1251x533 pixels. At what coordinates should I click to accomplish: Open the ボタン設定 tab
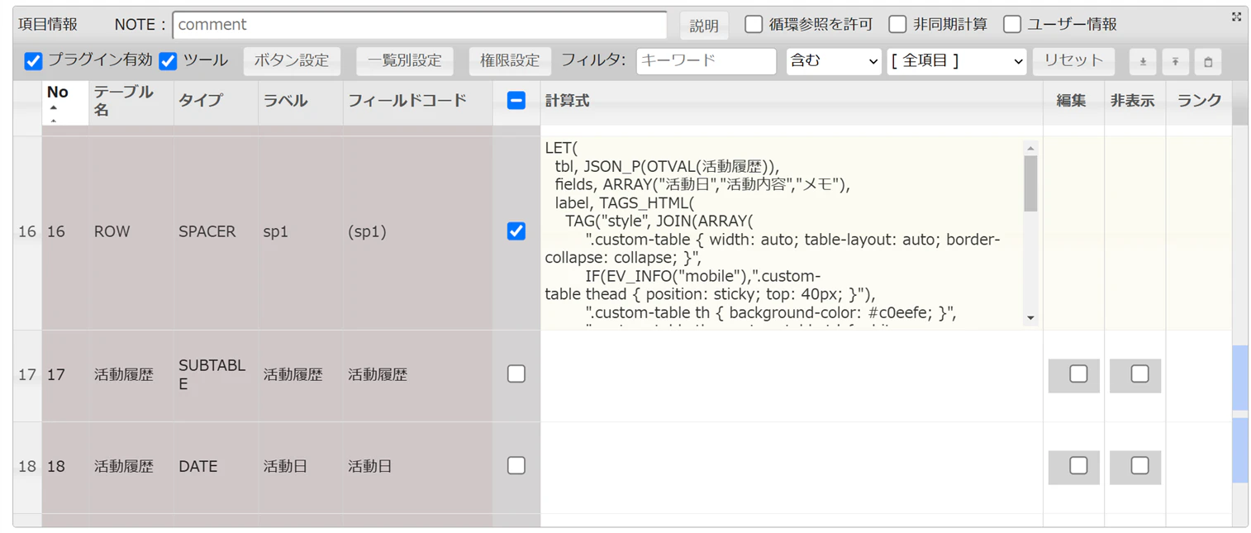click(x=292, y=61)
